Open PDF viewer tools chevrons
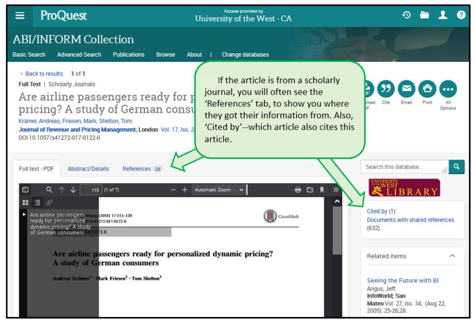The width and height of the screenshot is (475, 322). pyautogui.click(x=336, y=190)
